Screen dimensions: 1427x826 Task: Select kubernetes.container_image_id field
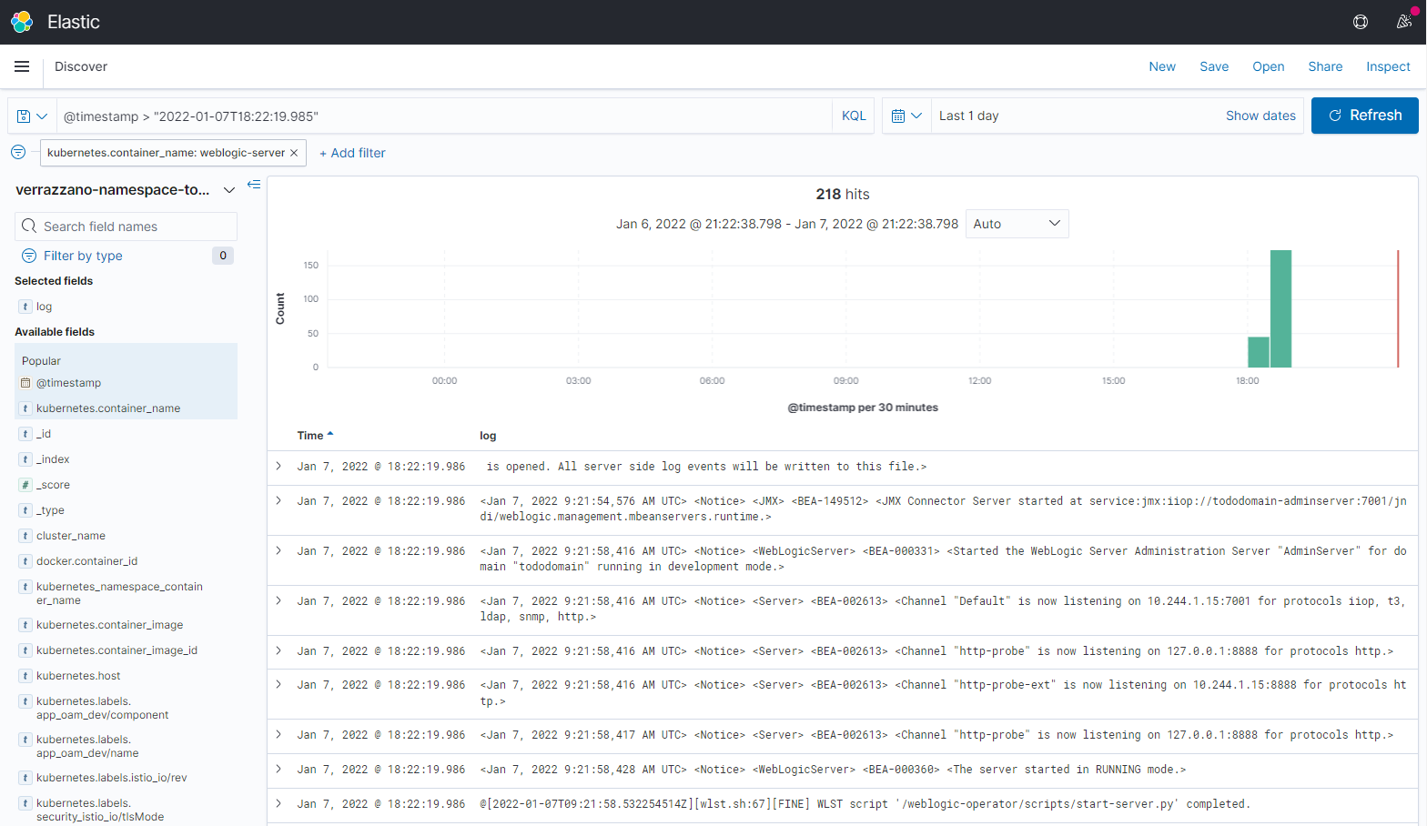coord(116,650)
